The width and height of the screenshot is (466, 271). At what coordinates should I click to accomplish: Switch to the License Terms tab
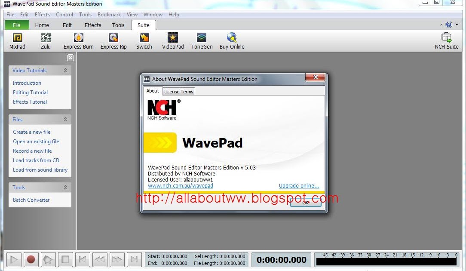(178, 92)
